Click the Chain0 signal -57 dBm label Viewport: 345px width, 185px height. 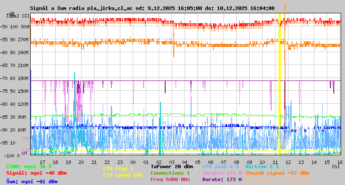click(277, 173)
